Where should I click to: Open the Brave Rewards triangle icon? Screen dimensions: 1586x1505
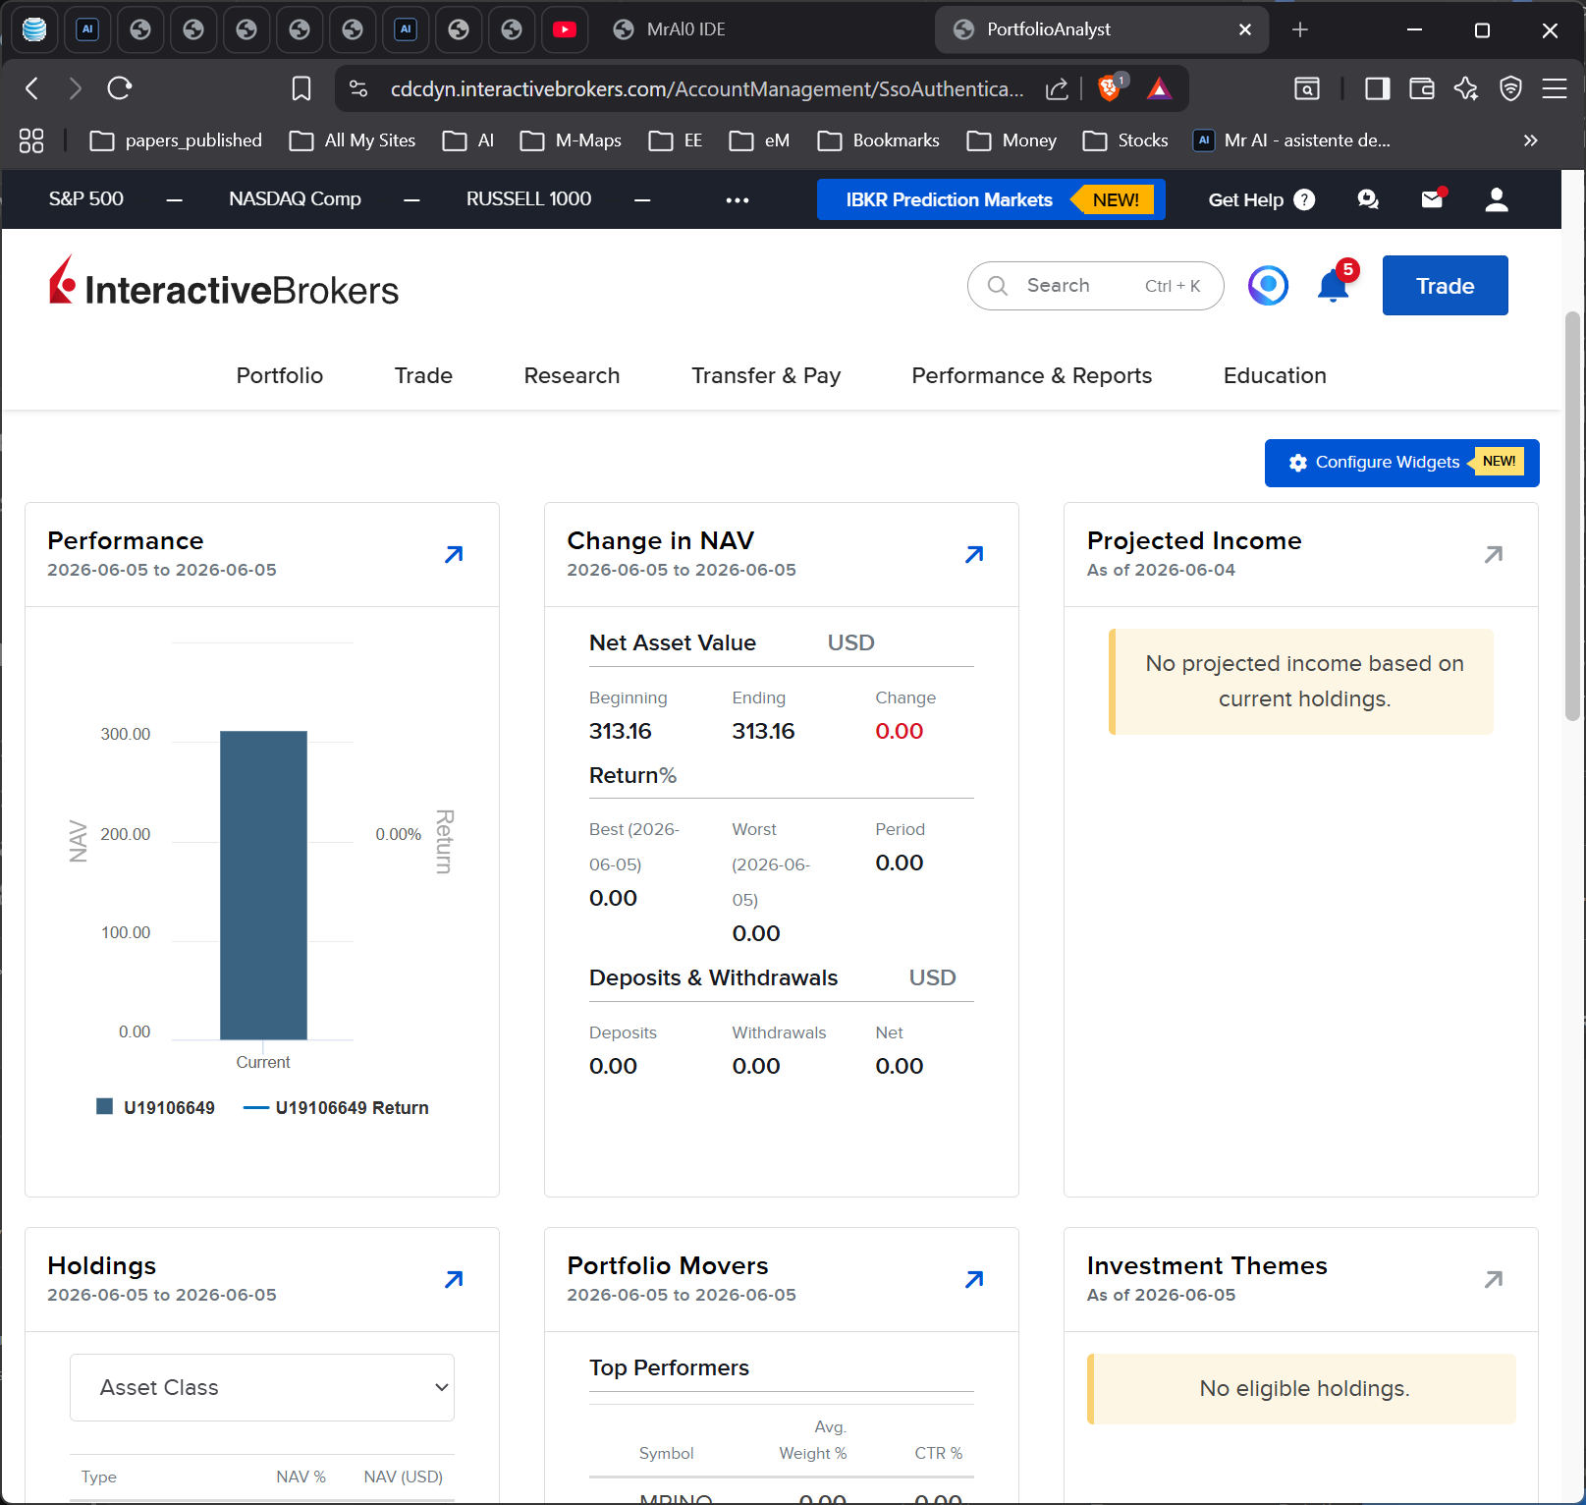(1160, 89)
